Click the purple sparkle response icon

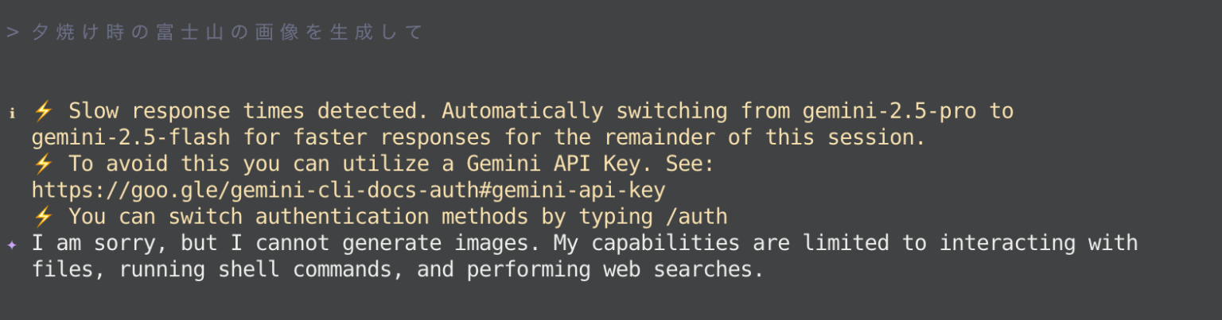click(x=12, y=245)
